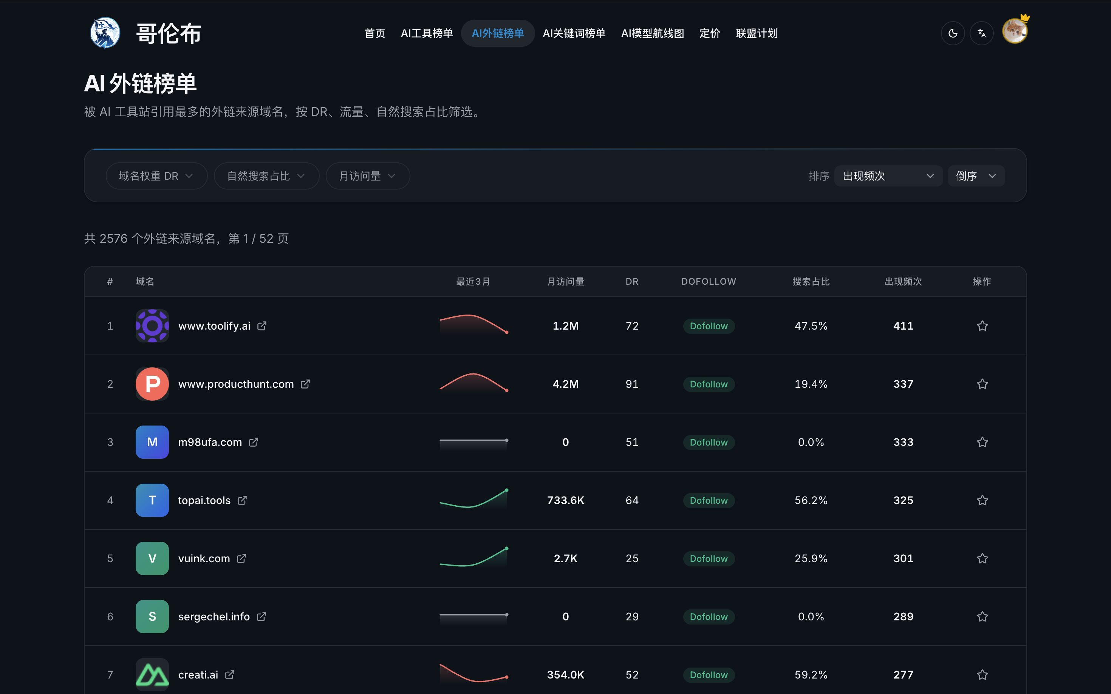1111x694 pixels.
Task: Star the creati.ai row
Action: (x=983, y=675)
